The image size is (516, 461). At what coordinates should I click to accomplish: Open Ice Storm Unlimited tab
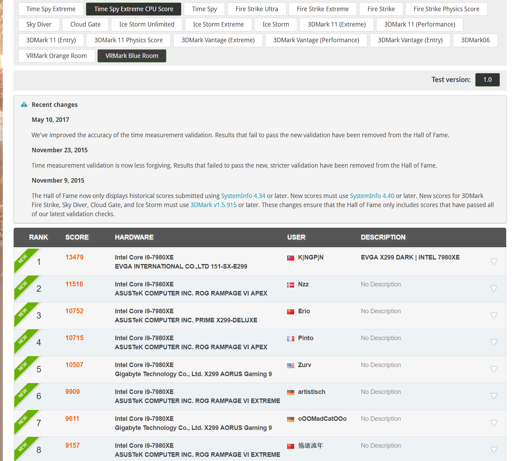point(147,24)
